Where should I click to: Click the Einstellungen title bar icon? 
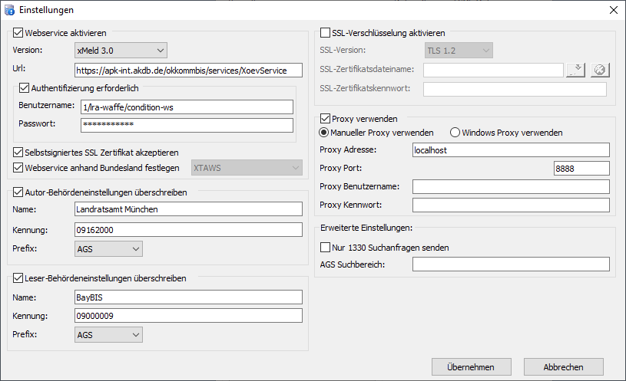pos(10,10)
